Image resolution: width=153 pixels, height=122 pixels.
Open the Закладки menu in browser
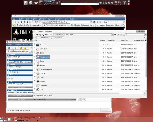point(43,19)
